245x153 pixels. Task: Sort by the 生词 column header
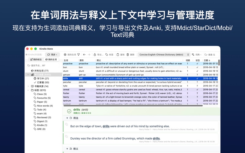coord(70,60)
